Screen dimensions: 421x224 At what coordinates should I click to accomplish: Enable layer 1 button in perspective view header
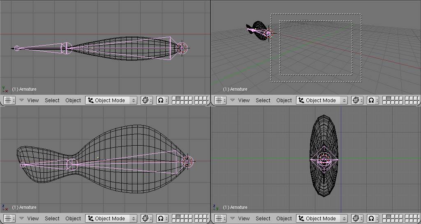click(385, 98)
